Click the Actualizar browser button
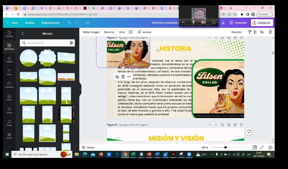Image resolution: width=288 pixels, height=169 pixels. [265, 14]
